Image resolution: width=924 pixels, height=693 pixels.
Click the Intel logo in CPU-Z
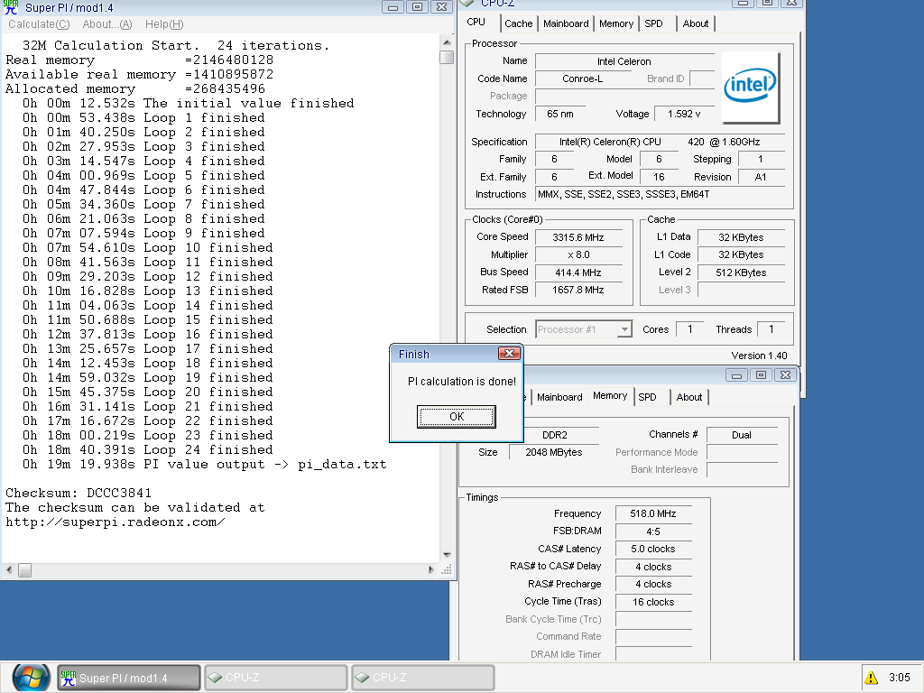[750, 87]
